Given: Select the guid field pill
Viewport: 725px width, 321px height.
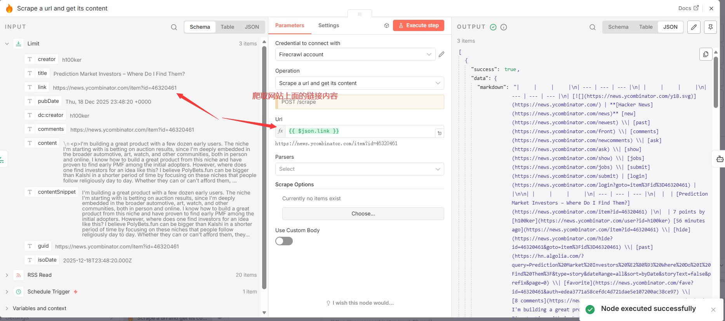Looking at the screenshot, I should 38,246.
